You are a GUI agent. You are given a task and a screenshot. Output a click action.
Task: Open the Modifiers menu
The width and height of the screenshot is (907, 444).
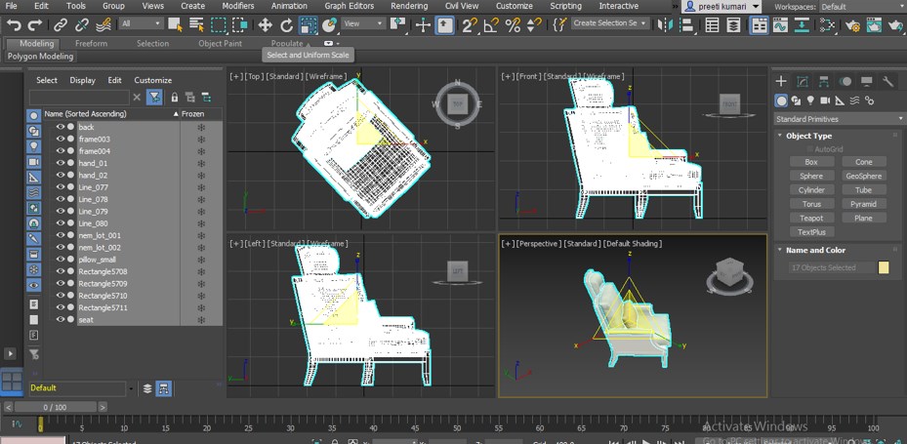[x=237, y=6]
